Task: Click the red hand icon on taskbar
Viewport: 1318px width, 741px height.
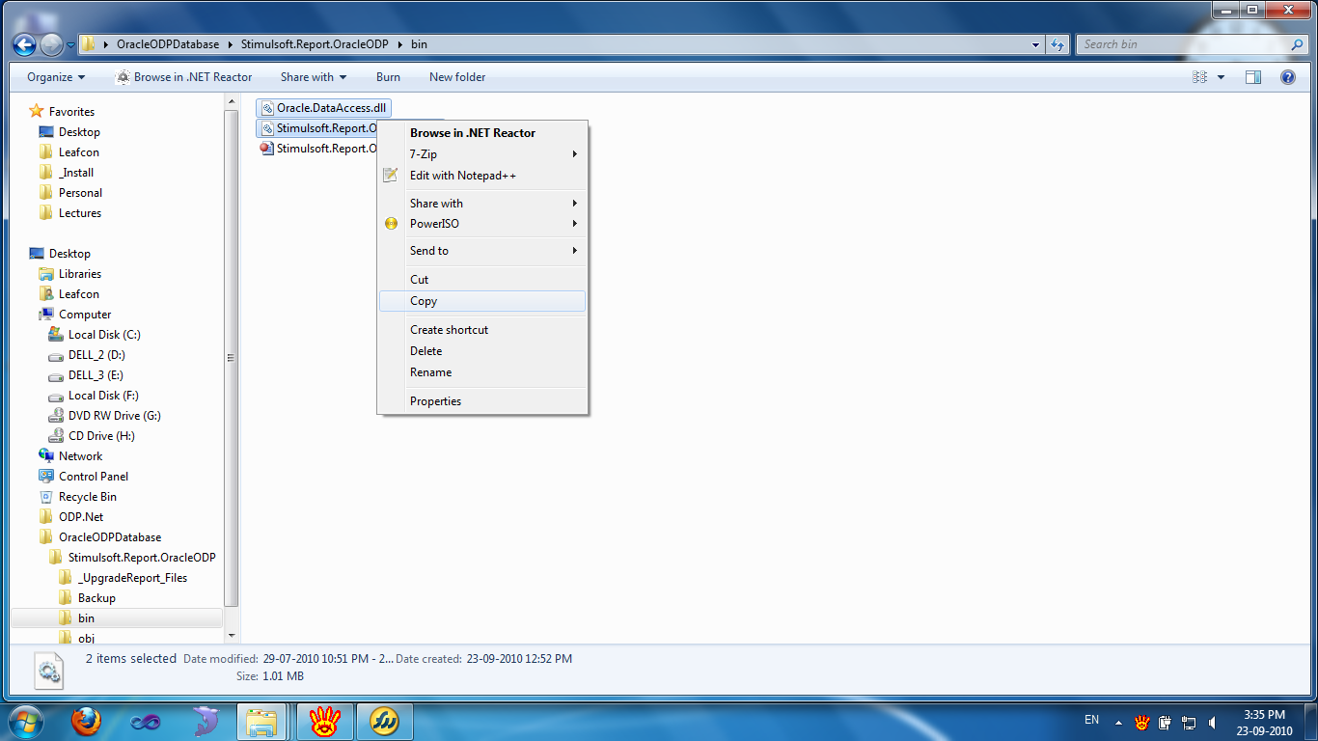Action: 325,721
